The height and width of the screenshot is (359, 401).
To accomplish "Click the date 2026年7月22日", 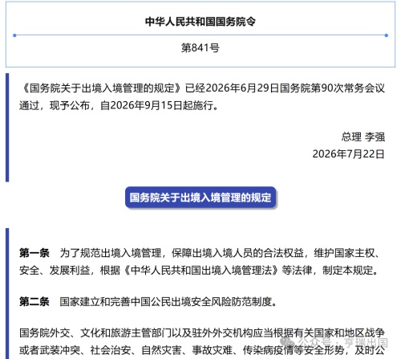I will point(349,154).
